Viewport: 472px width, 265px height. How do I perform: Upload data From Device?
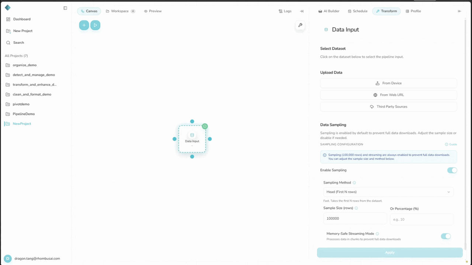point(388,83)
